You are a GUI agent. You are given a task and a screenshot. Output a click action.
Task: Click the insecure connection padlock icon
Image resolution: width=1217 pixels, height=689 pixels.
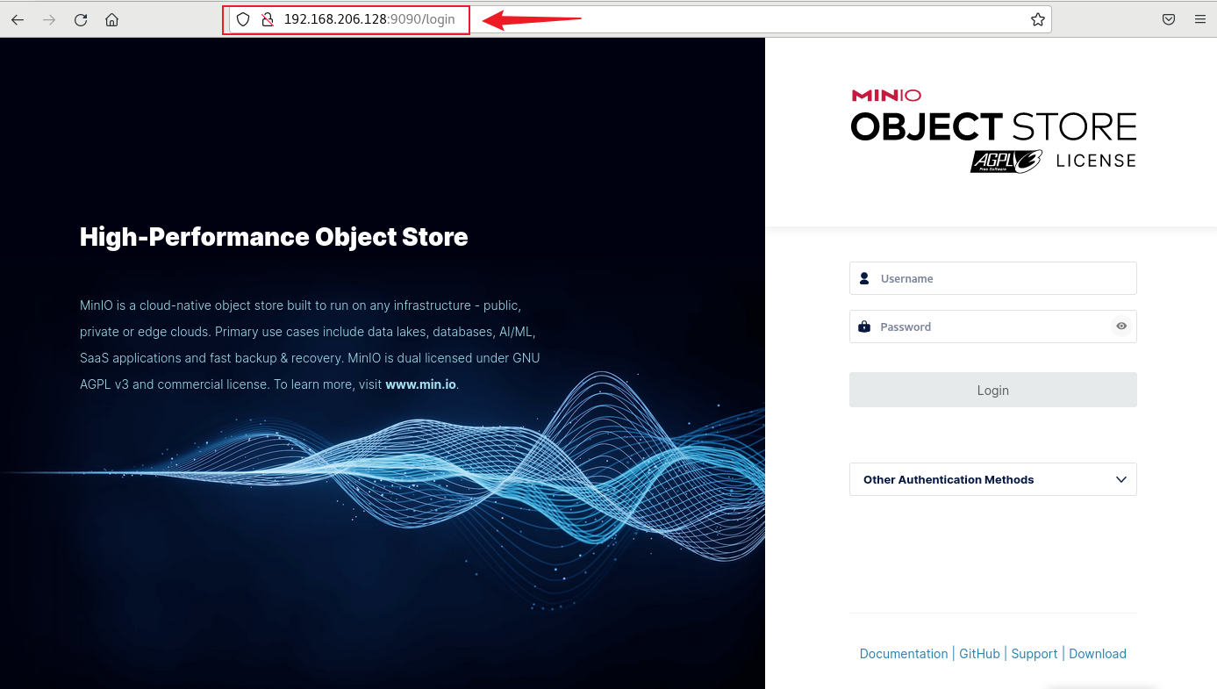(x=268, y=19)
